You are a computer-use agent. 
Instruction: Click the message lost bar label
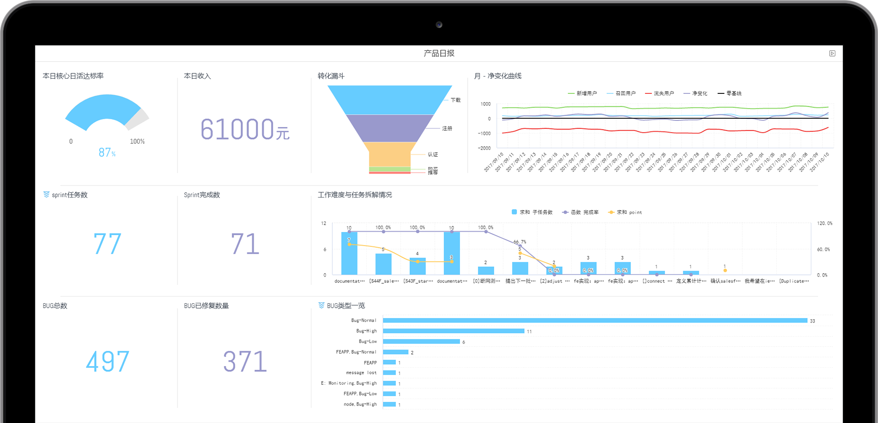coord(361,373)
